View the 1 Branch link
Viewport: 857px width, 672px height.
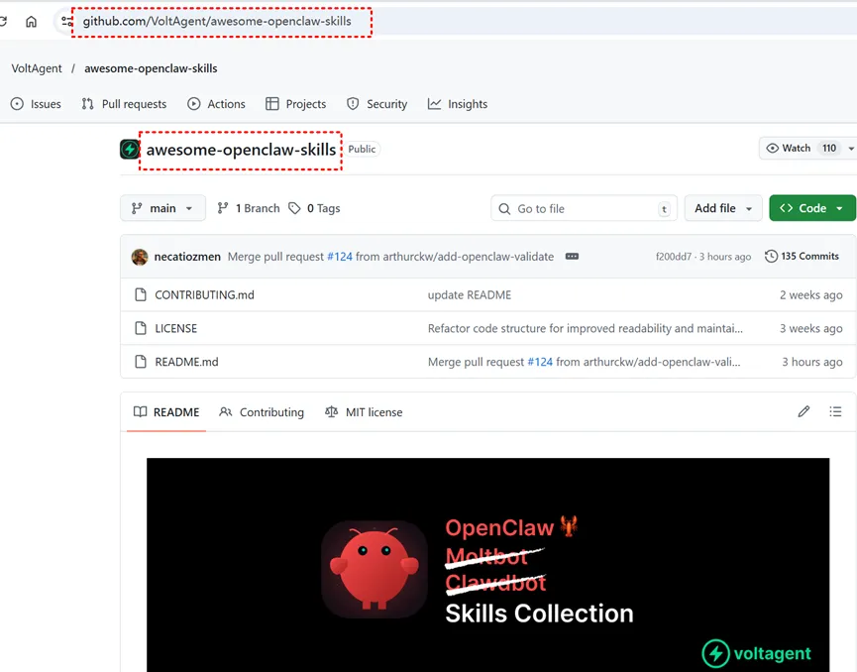(249, 208)
